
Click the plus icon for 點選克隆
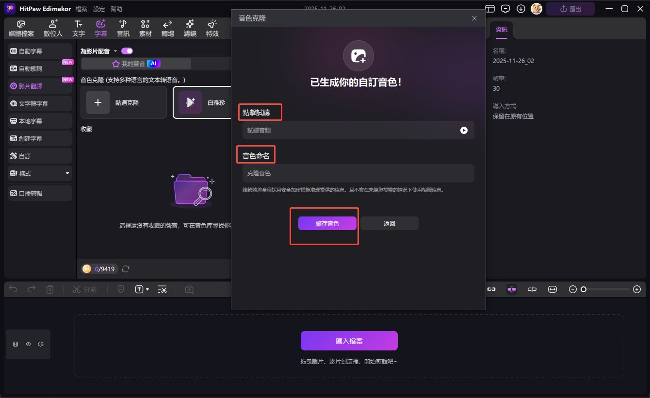point(98,102)
